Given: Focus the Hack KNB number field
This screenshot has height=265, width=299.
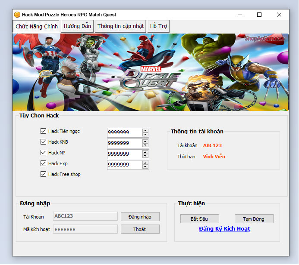Looking at the screenshot, I should [125, 143].
